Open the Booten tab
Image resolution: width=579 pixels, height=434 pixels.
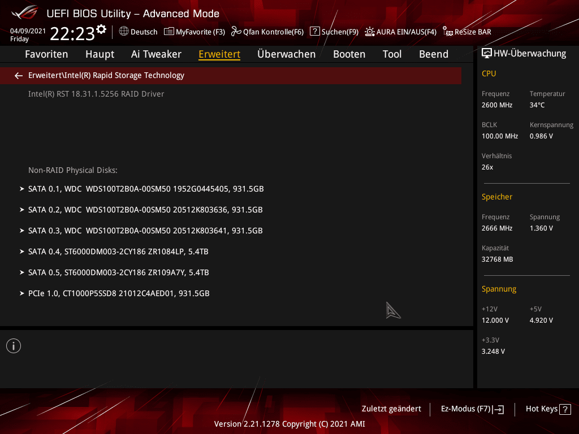click(x=349, y=54)
